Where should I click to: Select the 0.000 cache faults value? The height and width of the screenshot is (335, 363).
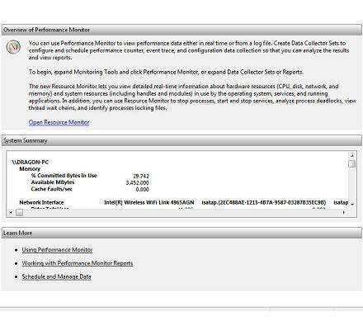[142, 189]
